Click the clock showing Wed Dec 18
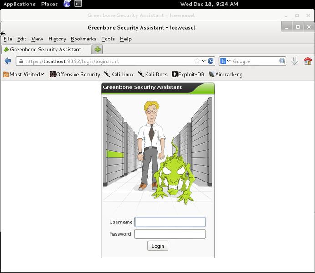Screen dimensions: 315x273 pos(209,4)
